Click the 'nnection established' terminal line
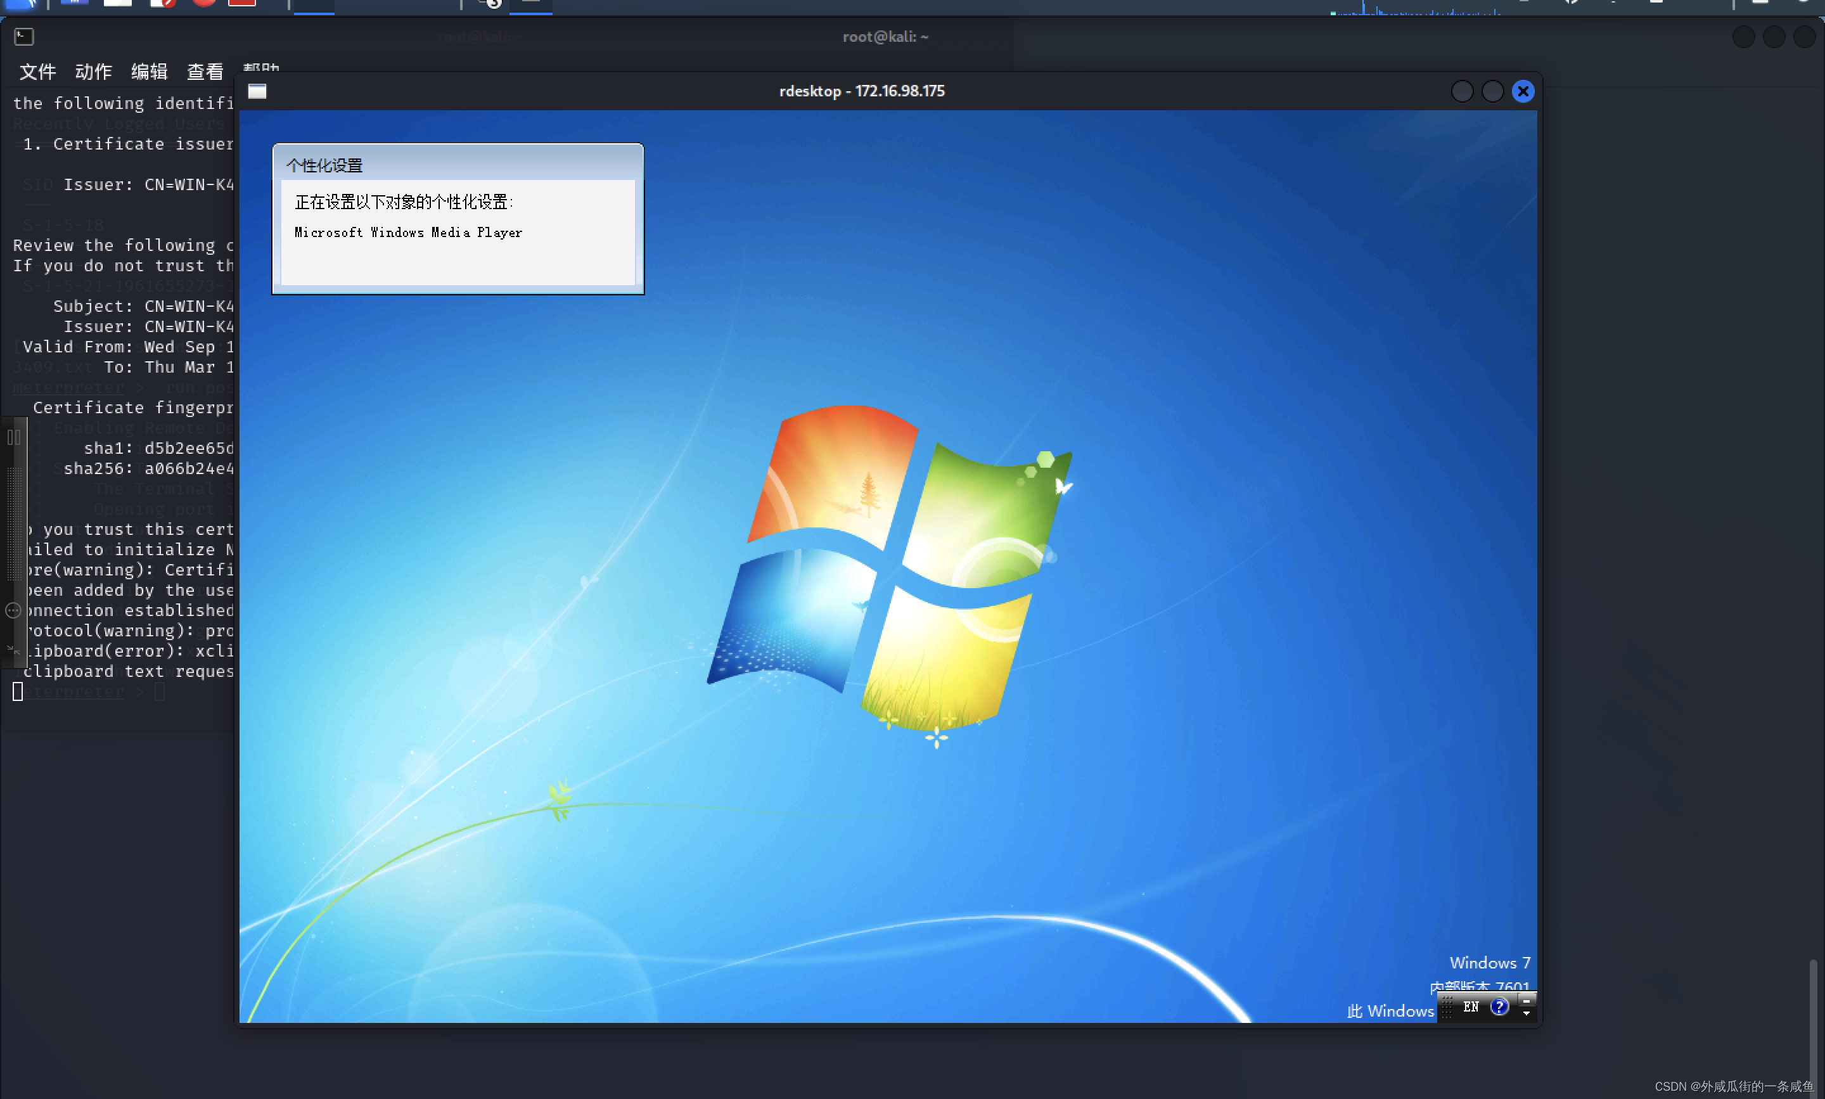This screenshot has height=1099, width=1825. (131, 610)
